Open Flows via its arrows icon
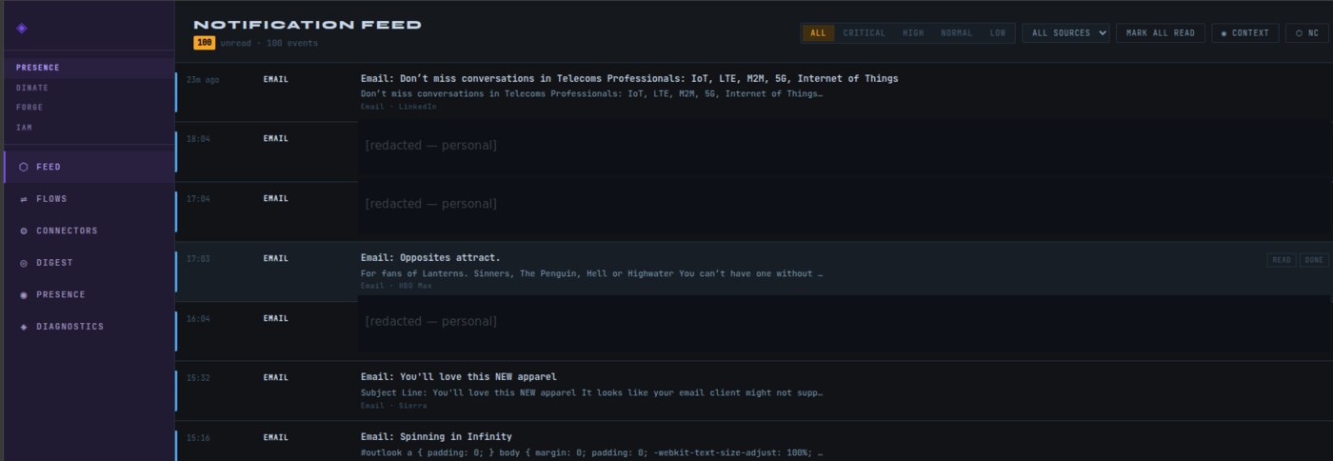Viewport: 1333px width, 461px height. pos(24,199)
